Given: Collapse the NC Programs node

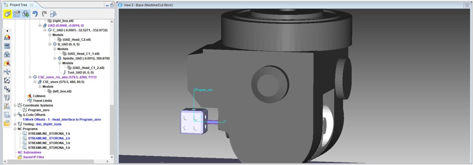Looking at the screenshot, I should 15,129.
